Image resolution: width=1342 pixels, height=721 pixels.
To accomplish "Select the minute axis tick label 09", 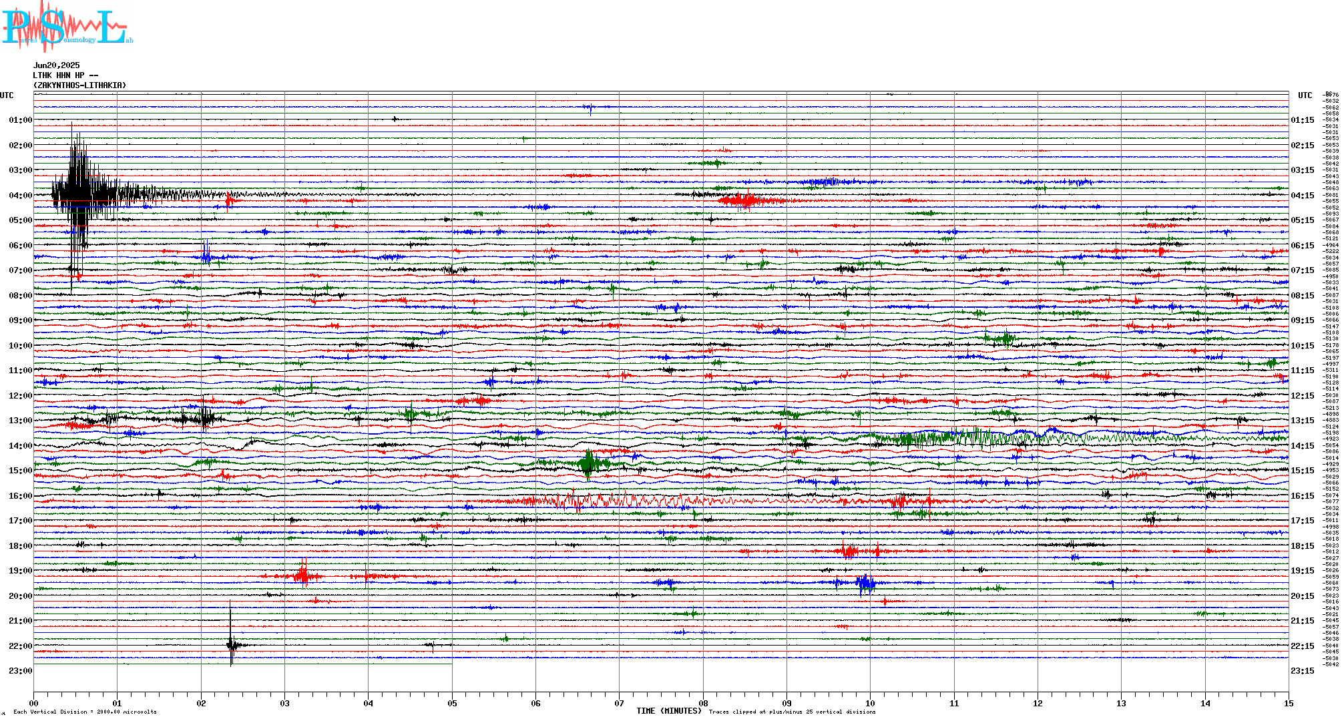I will tap(787, 703).
